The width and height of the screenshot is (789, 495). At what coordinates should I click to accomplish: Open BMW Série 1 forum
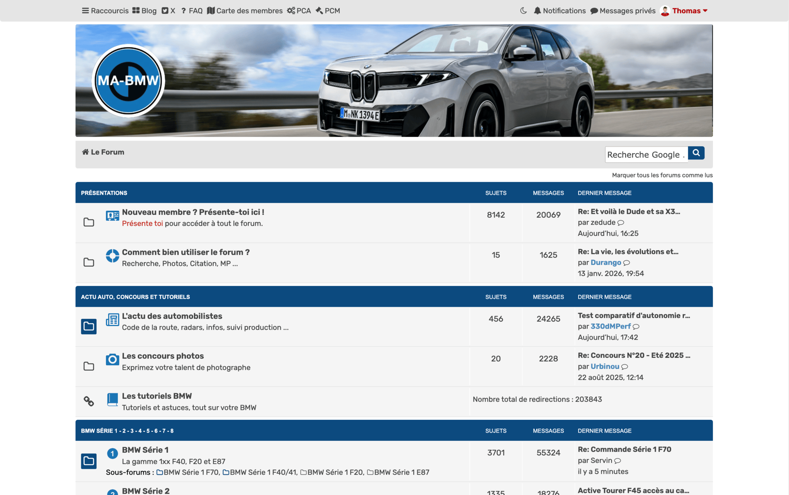click(145, 450)
